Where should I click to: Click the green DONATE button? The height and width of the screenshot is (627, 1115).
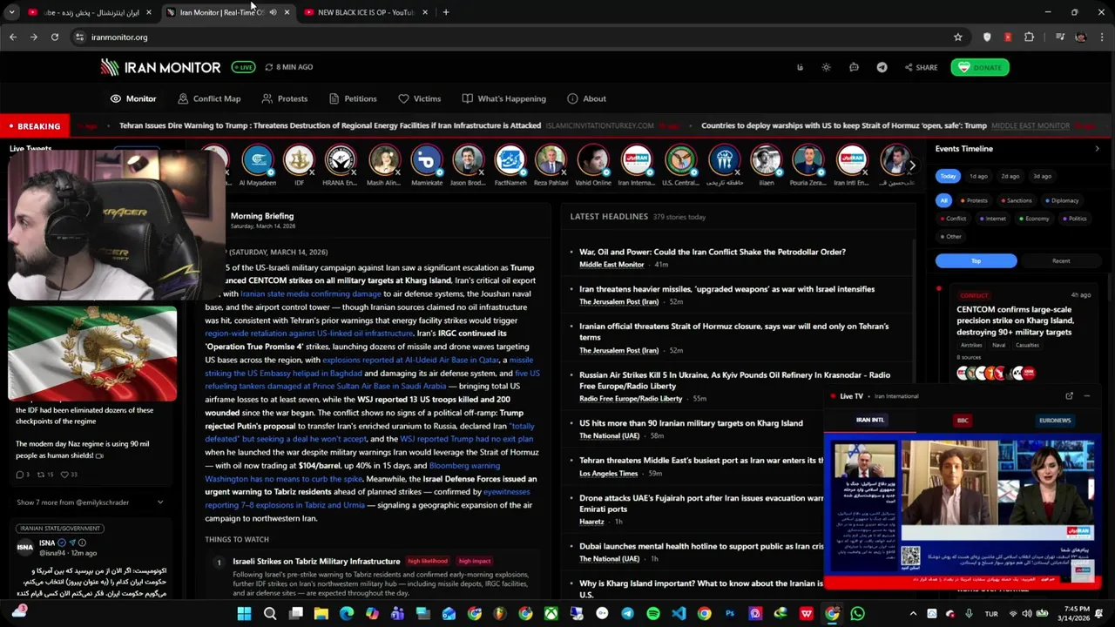(x=980, y=67)
